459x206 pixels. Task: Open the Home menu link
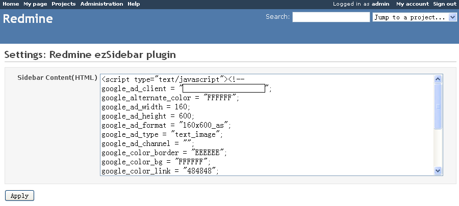(x=11, y=4)
